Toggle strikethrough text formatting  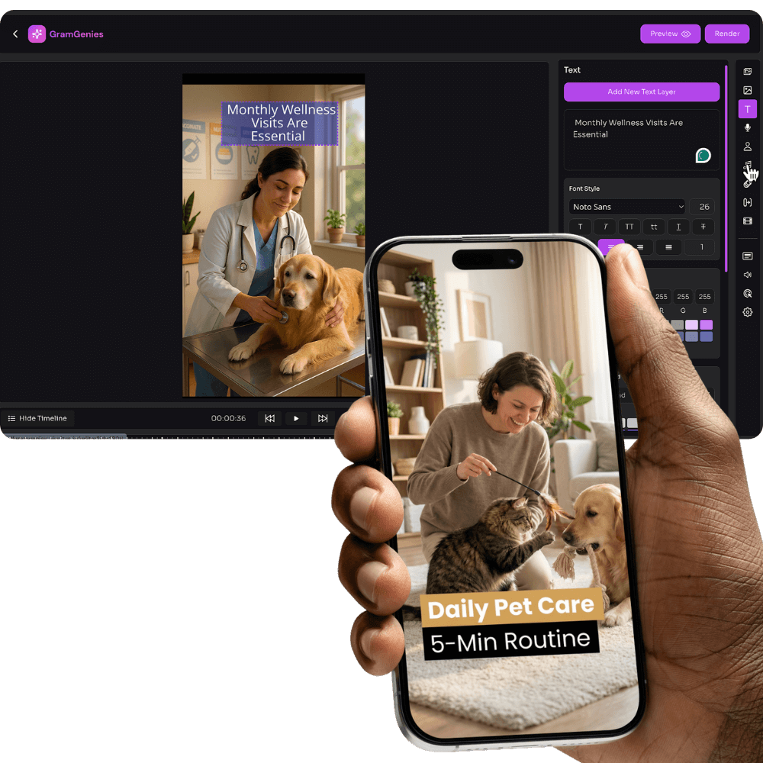pyautogui.click(x=703, y=227)
